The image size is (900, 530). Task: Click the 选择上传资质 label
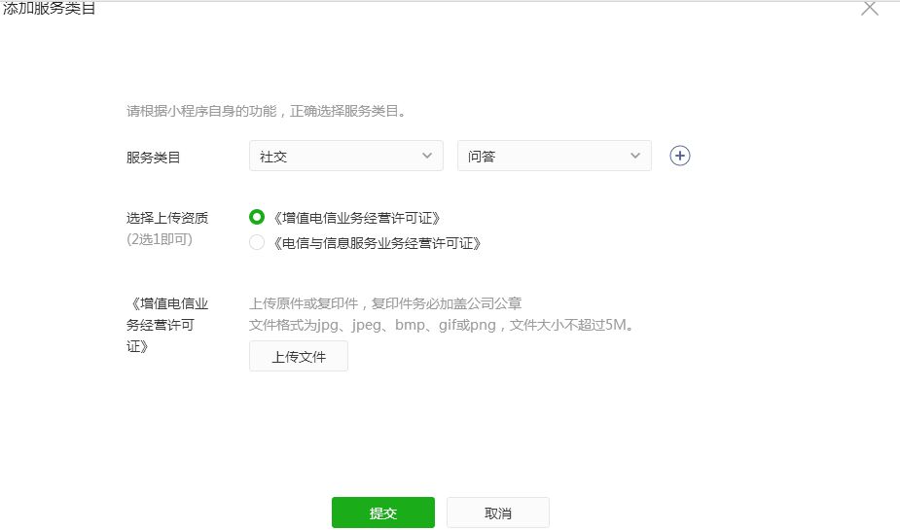(167, 218)
